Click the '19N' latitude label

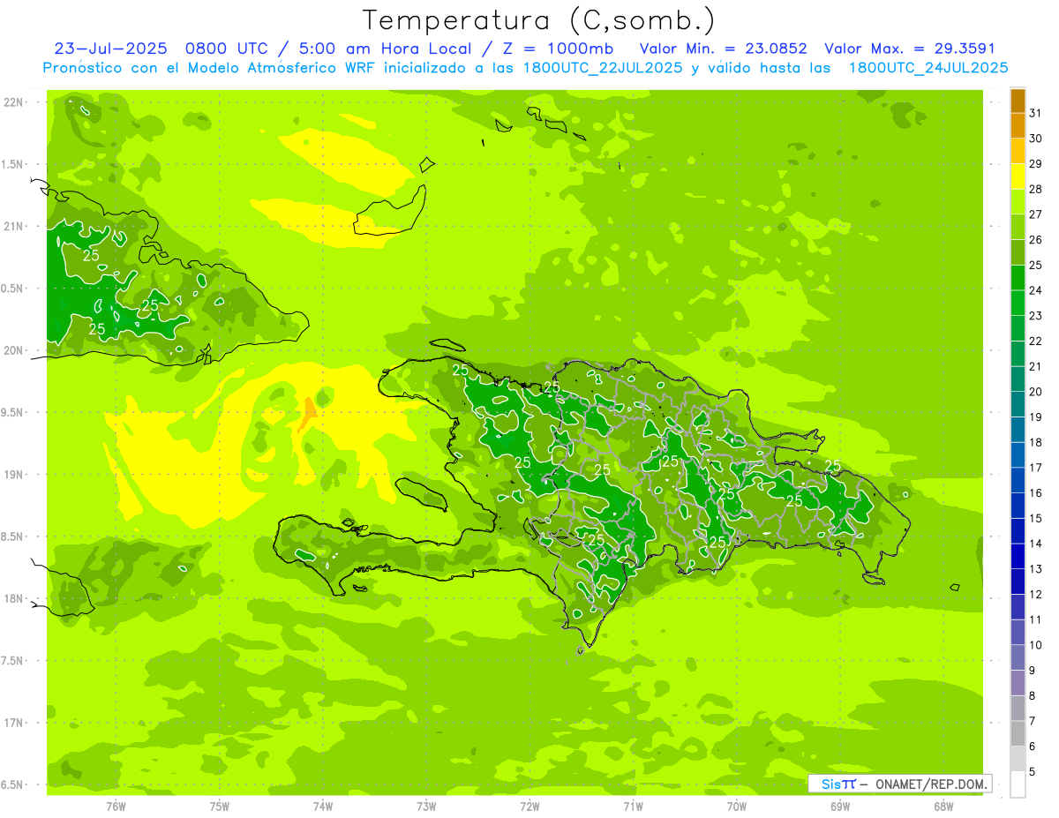pos(14,475)
